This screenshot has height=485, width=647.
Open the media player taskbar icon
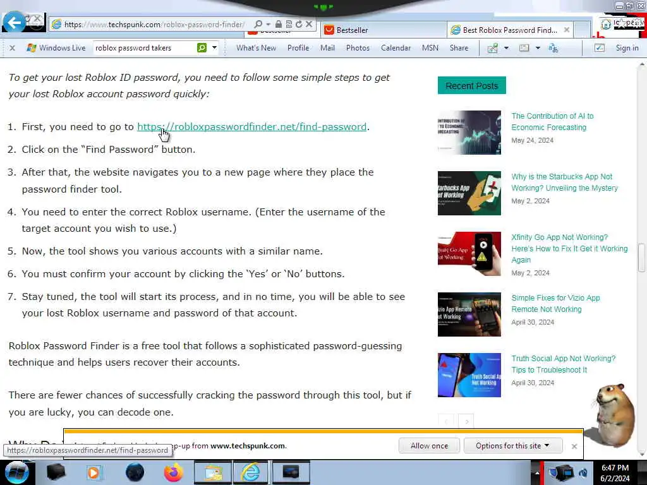click(94, 472)
